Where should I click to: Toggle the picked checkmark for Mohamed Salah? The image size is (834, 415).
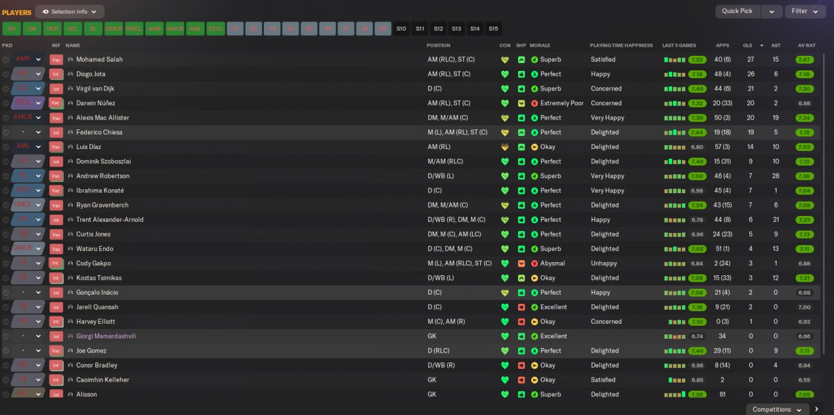(6, 59)
